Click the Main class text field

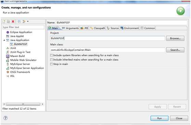coord(107,50)
